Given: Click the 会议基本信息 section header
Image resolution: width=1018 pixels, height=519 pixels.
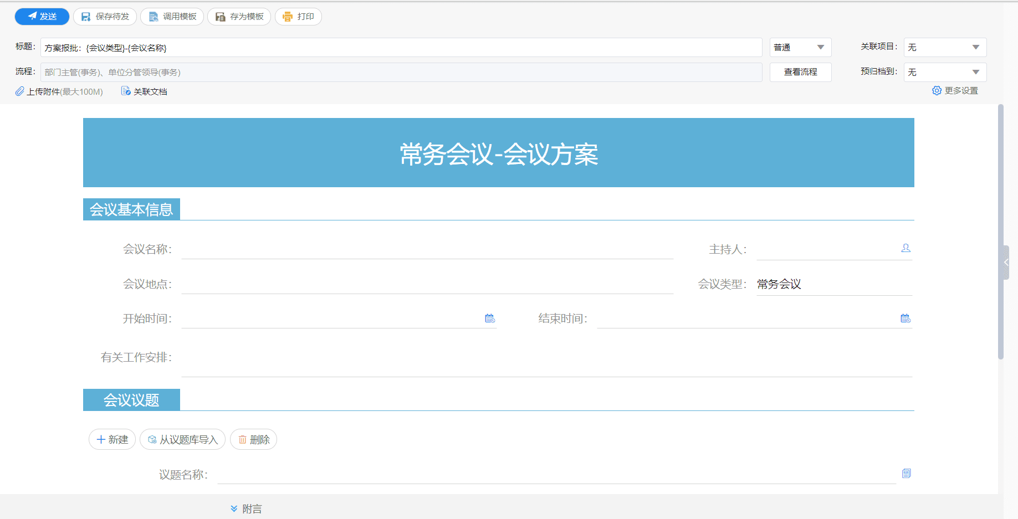Looking at the screenshot, I should pyautogui.click(x=131, y=209).
